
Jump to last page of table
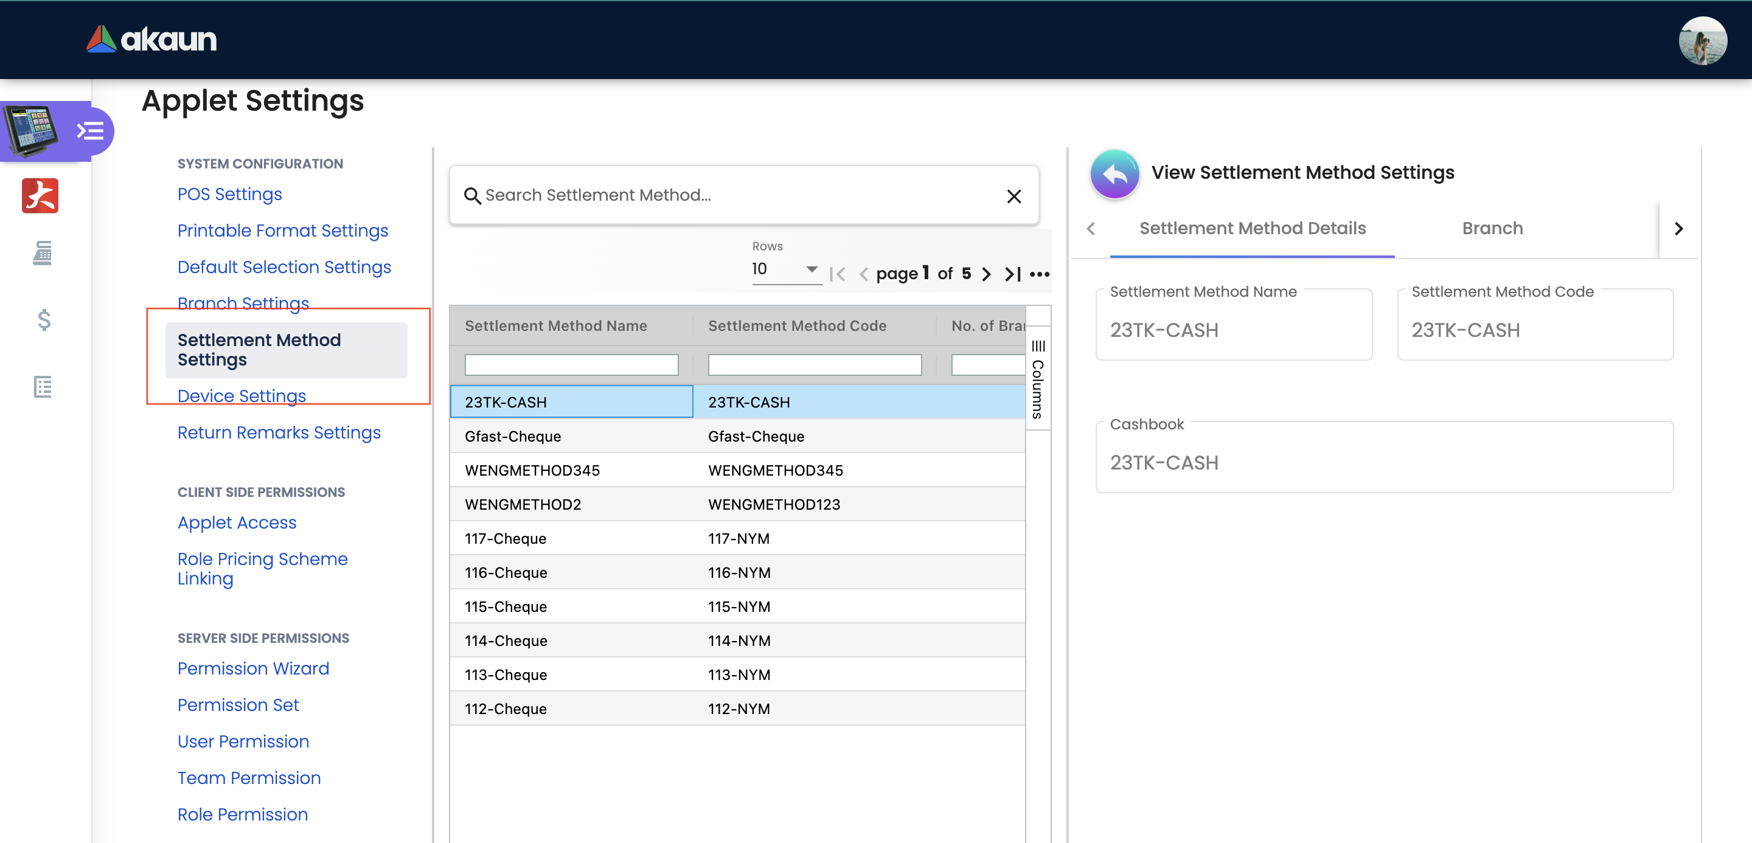pyautogui.click(x=1013, y=274)
